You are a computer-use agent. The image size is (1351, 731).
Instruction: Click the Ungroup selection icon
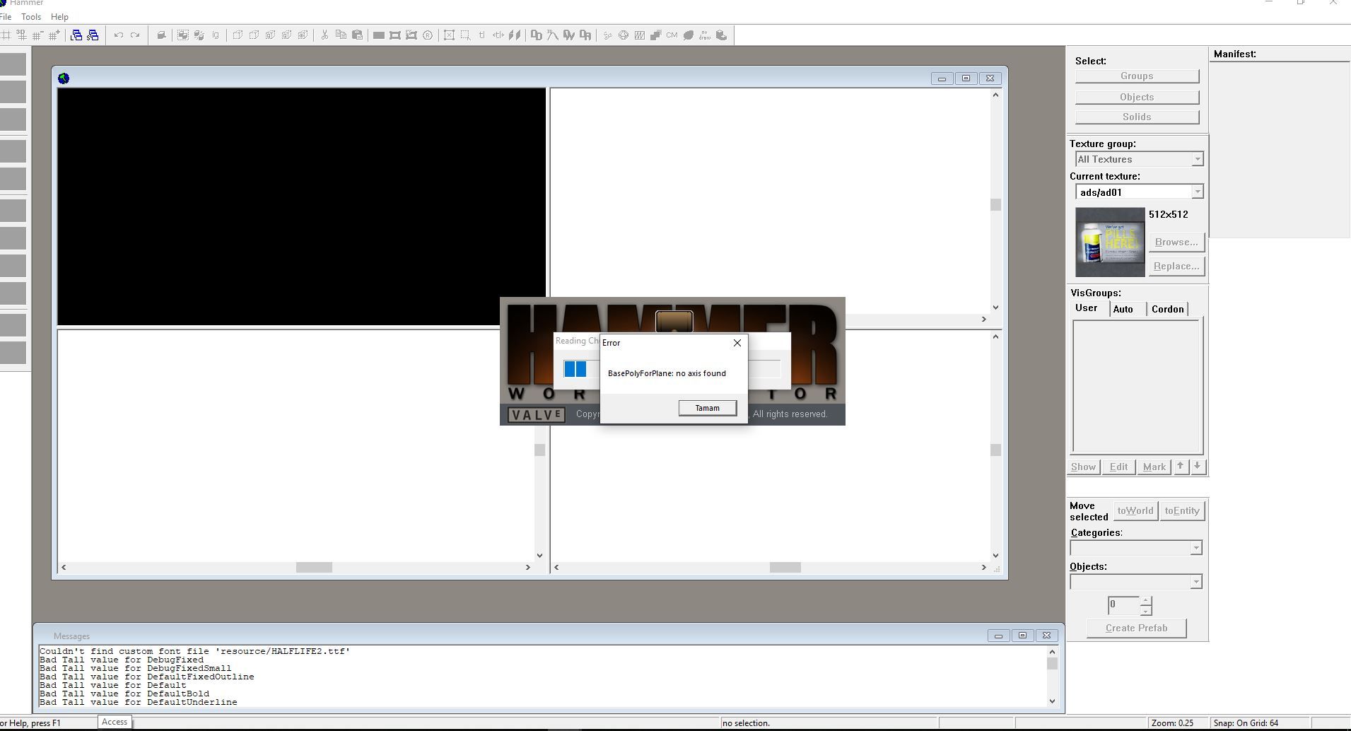[x=199, y=35]
